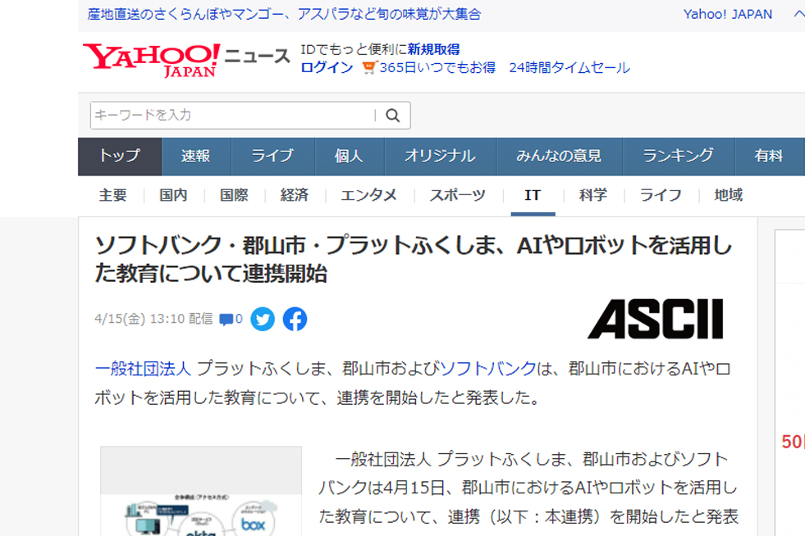
Task: Open the 産地直送のさくらんぼ promotional link
Action: tap(284, 15)
